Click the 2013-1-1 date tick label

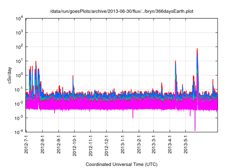[x=123, y=144]
